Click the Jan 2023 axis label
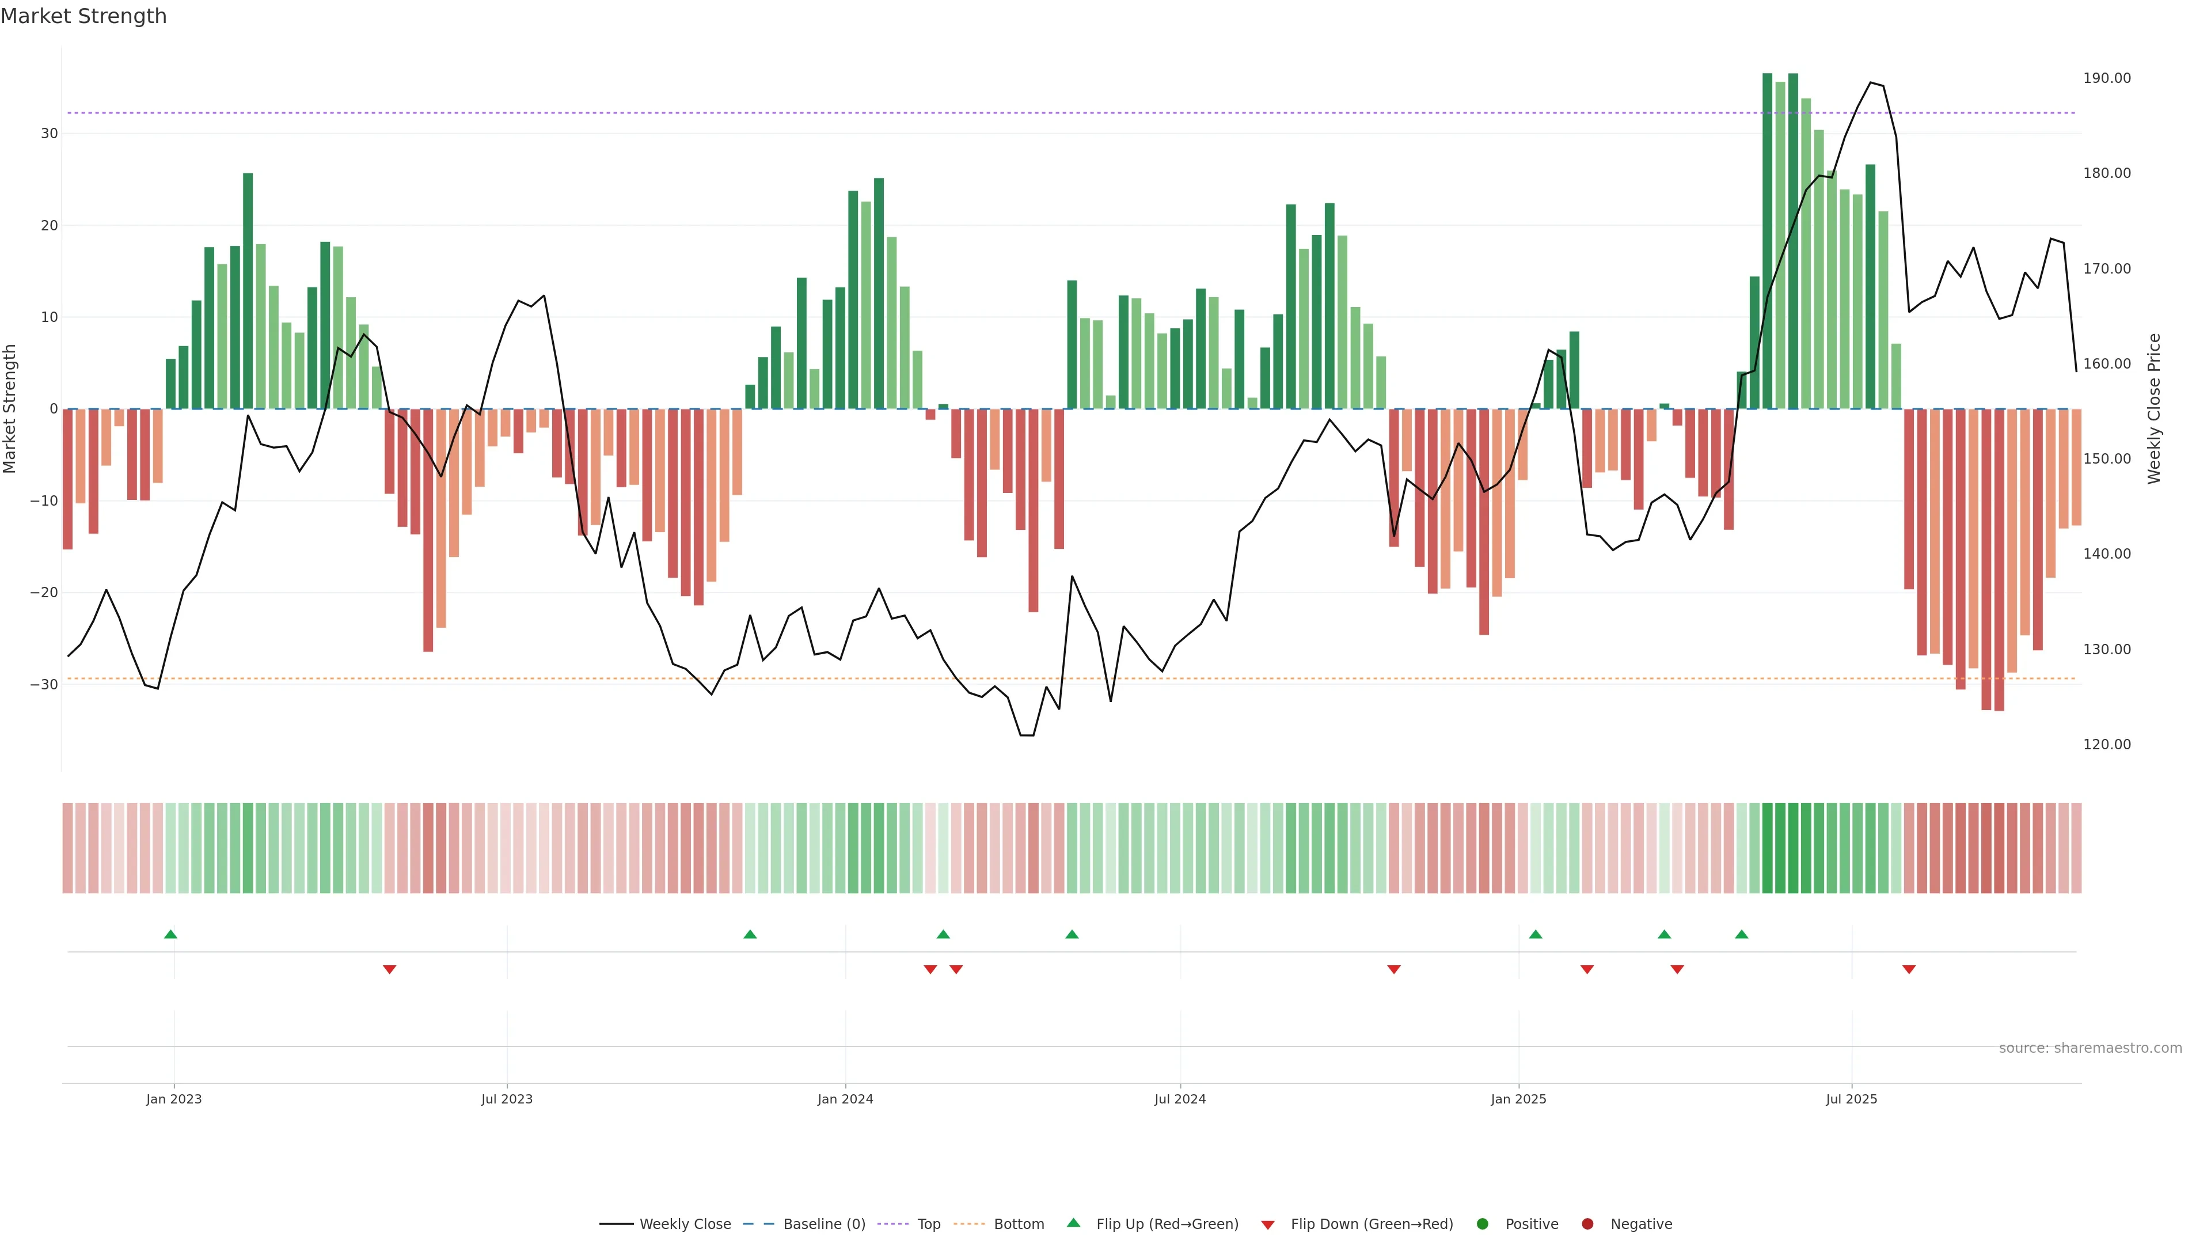Image resolution: width=2211 pixels, height=1244 pixels. (x=173, y=1099)
